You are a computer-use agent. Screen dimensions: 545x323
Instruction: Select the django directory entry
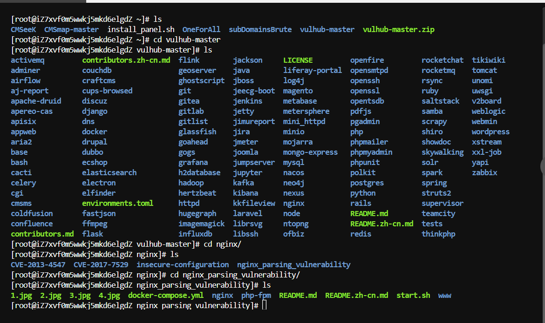point(95,112)
